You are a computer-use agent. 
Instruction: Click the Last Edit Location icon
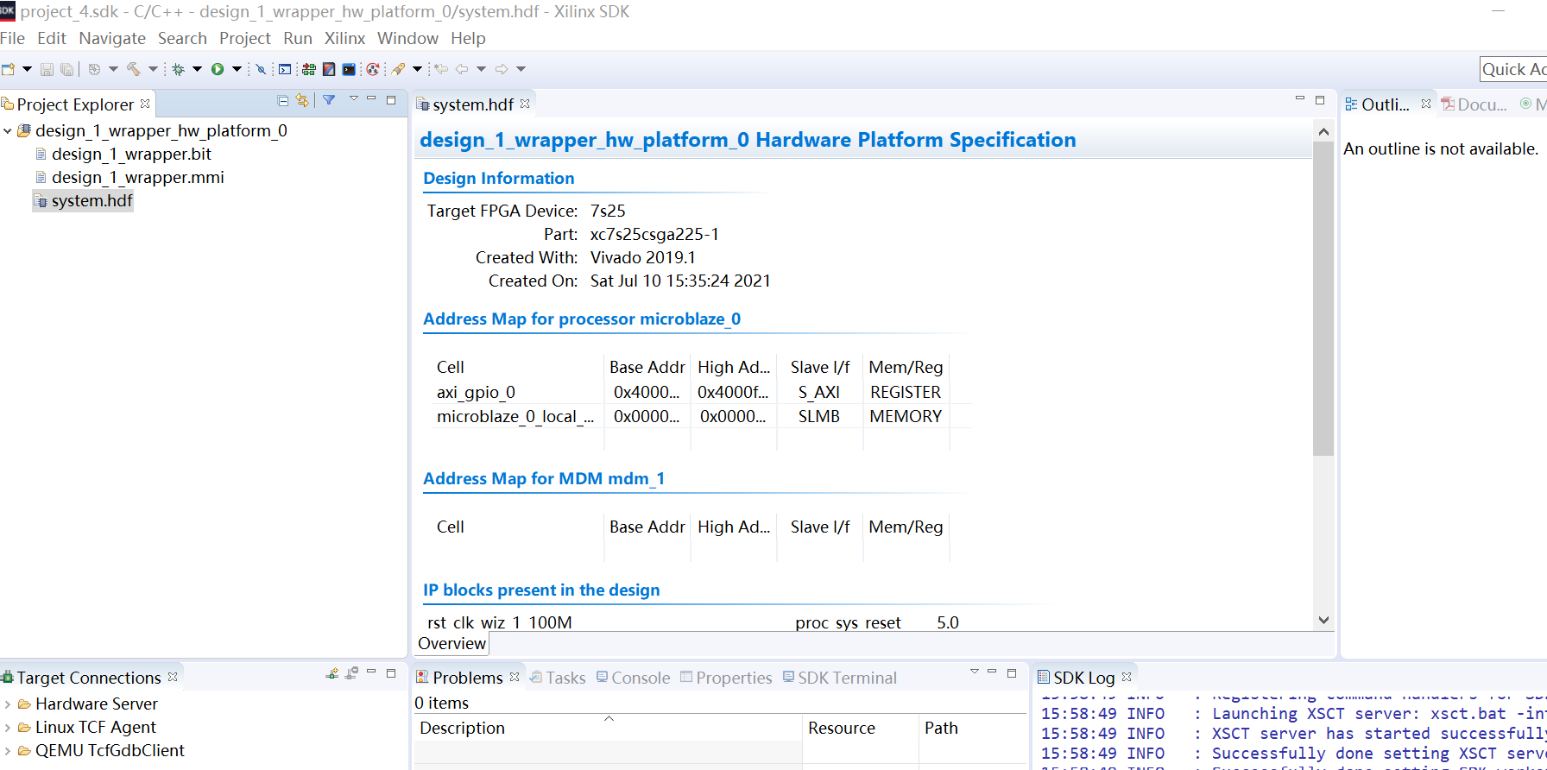point(441,69)
